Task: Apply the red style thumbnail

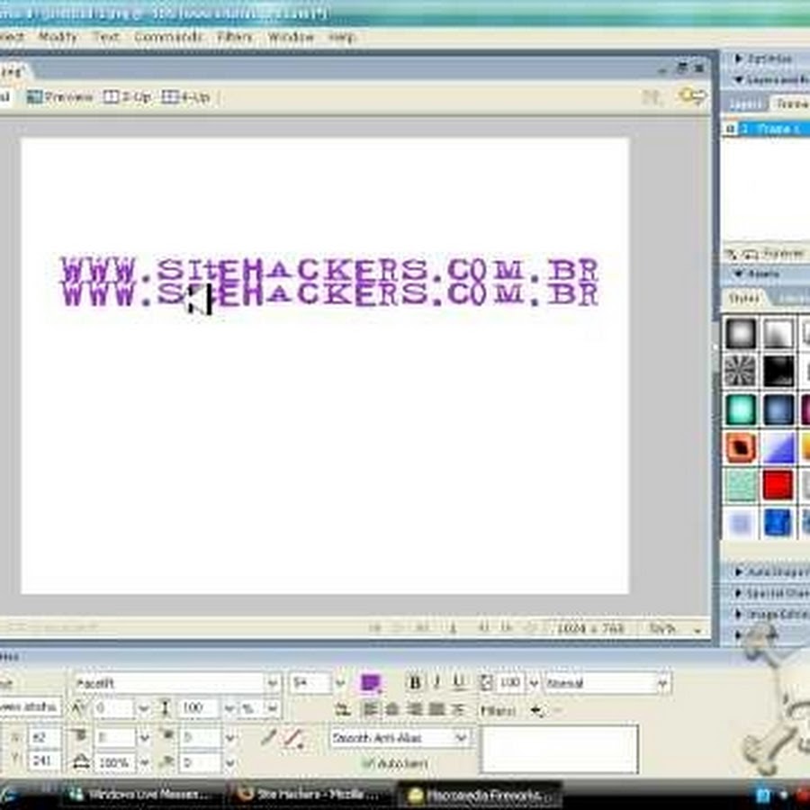Action: tap(778, 484)
